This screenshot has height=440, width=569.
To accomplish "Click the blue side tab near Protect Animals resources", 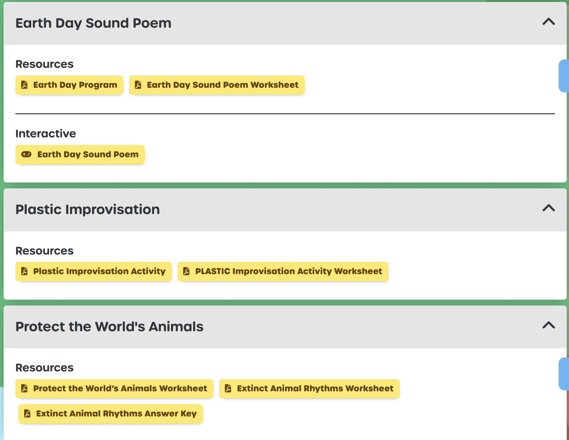I will [564, 374].
